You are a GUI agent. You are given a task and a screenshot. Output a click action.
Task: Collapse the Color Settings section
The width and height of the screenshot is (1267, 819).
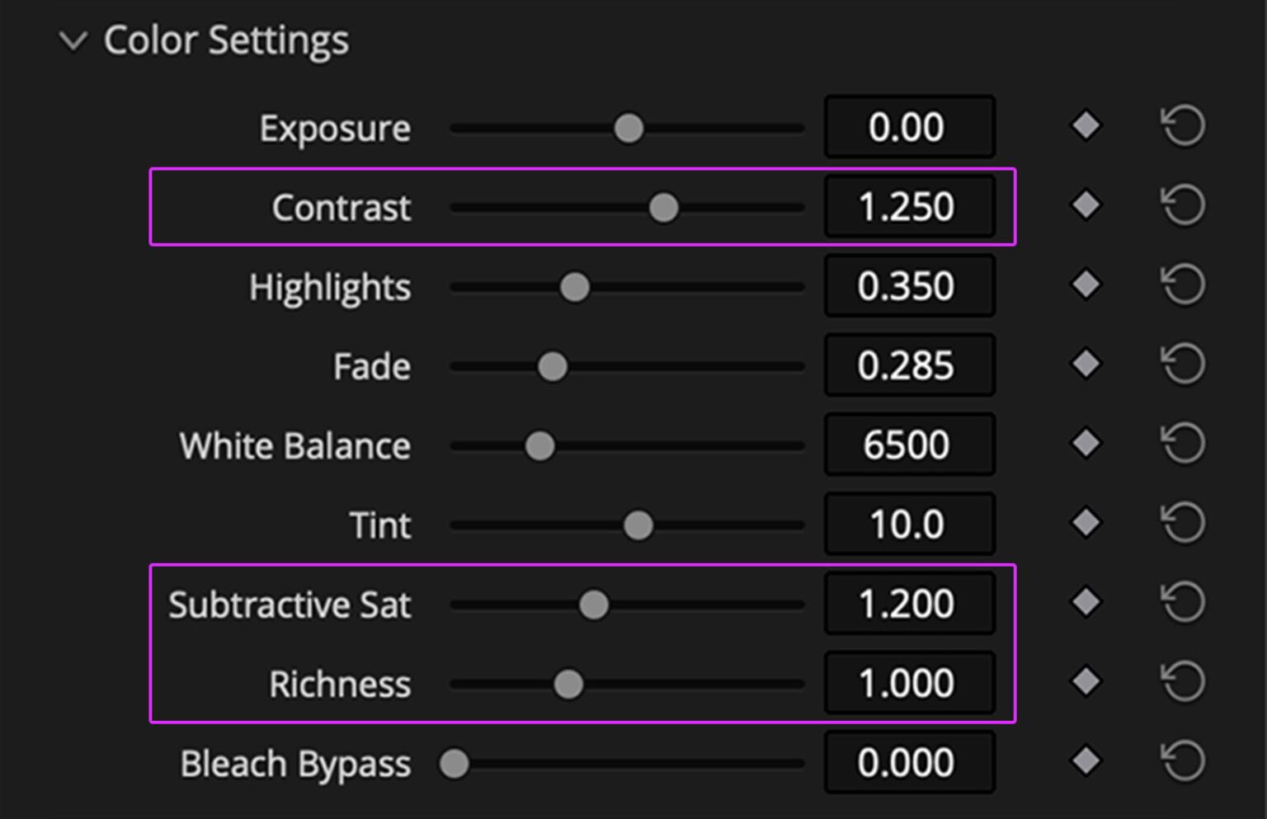pos(73,40)
